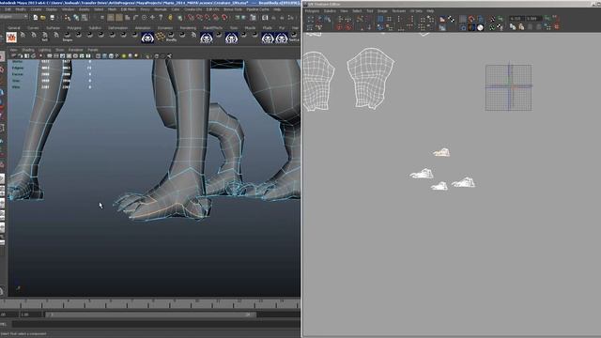This screenshot has height=338, width=601.
Task: Open Subdivs menu in UV Texture Editor
Action: tap(330, 11)
